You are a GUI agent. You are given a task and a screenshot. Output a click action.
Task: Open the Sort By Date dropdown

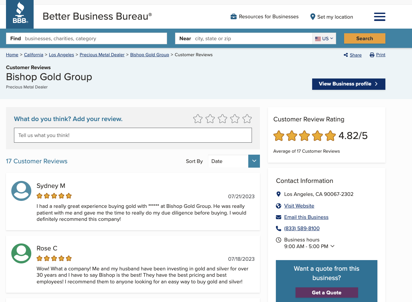tap(234, 161)
